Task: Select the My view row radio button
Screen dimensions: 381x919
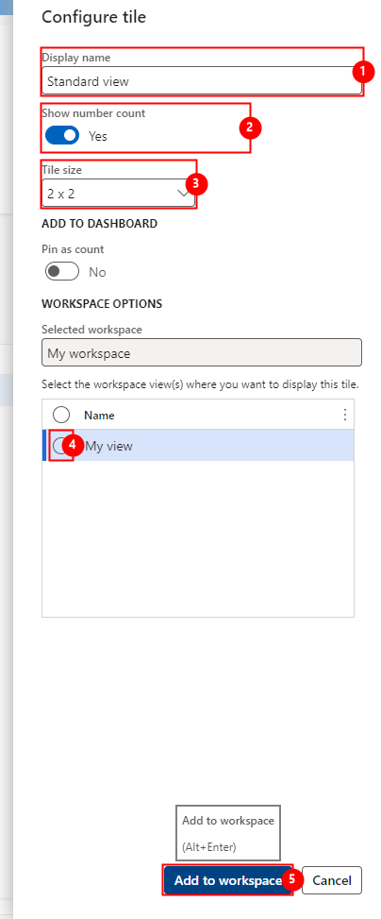Action: (61, 446)
